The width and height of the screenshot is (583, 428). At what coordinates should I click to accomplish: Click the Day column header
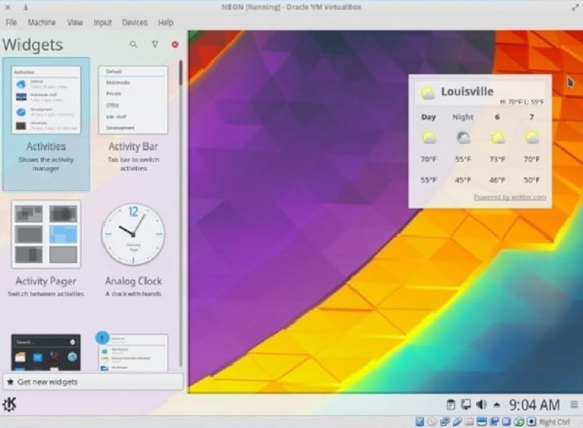(429, 117)
